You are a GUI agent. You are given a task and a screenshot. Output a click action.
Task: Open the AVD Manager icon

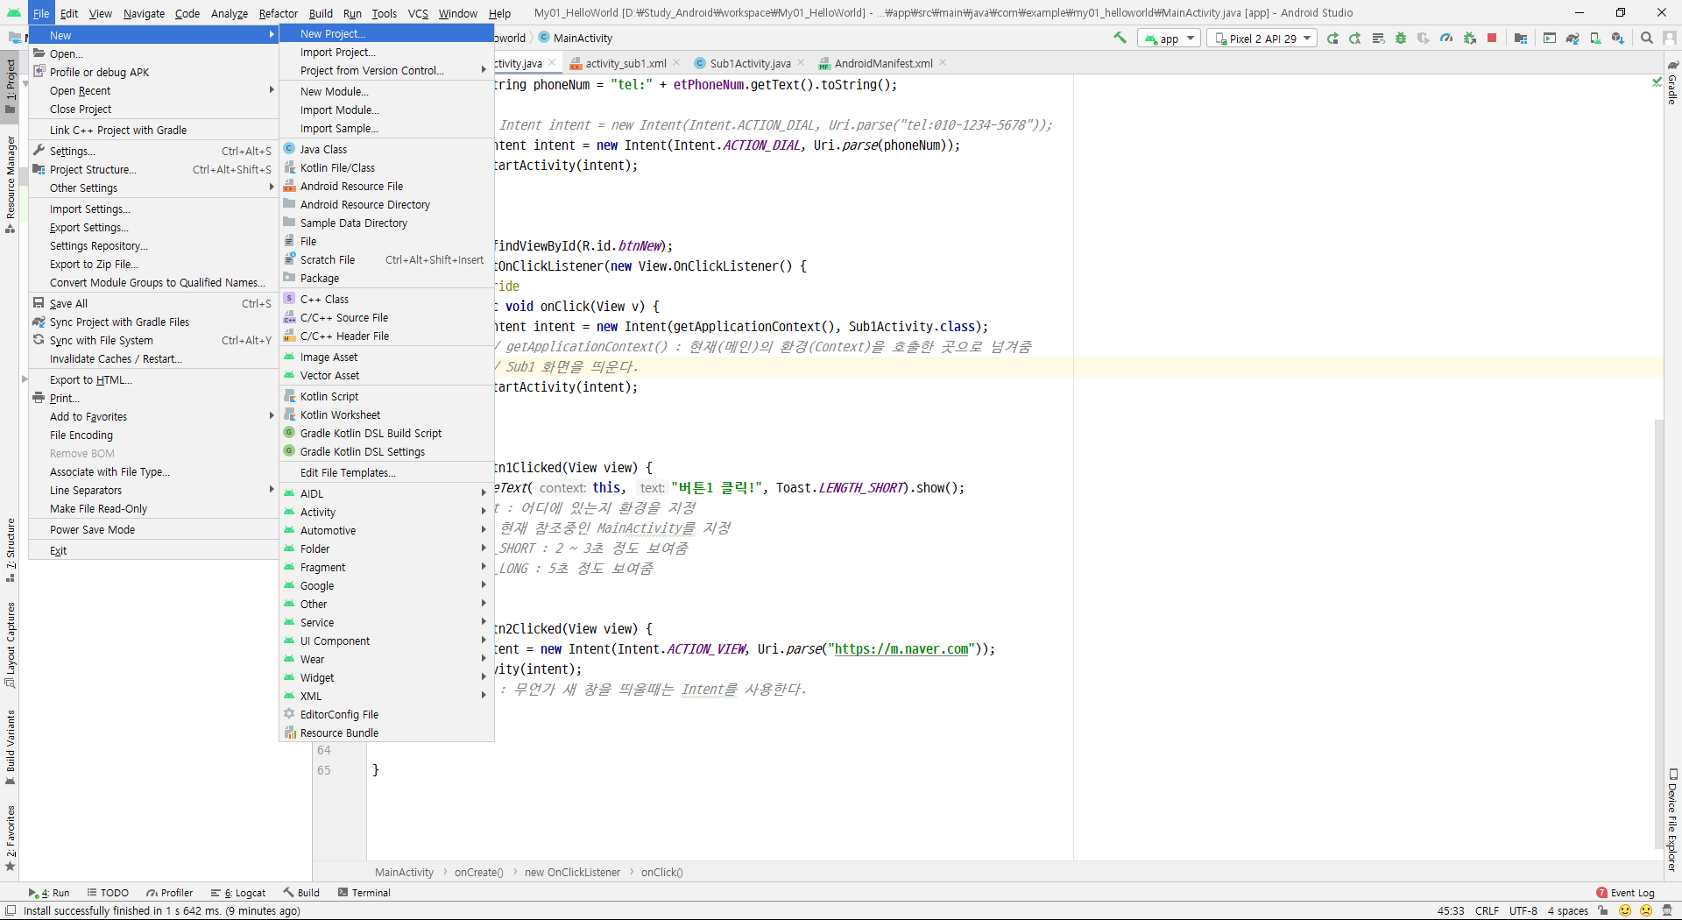coord(1595,38)
